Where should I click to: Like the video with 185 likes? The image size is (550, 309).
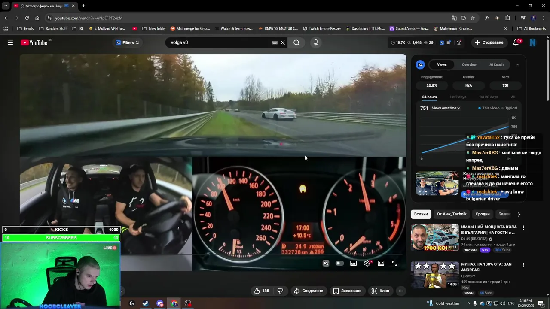click(x=261, y=291)
